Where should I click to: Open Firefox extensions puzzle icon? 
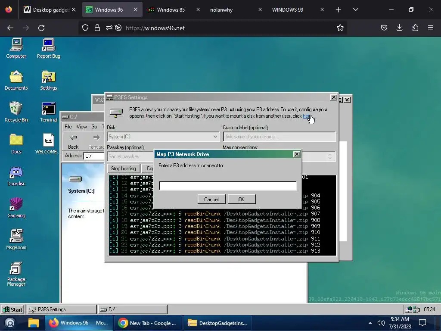pos(415,28)
